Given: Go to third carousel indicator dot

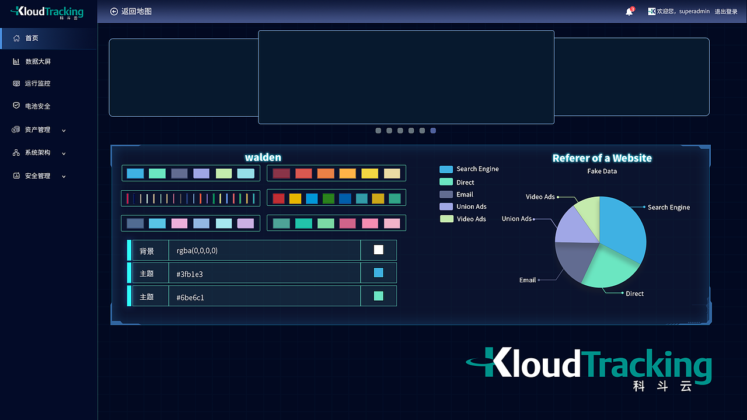Looking at the screenshot, I should 400,131.
